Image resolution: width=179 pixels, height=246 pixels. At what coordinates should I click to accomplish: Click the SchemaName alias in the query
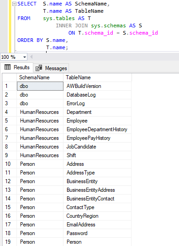pyautogui.click(x=91, y=4)
